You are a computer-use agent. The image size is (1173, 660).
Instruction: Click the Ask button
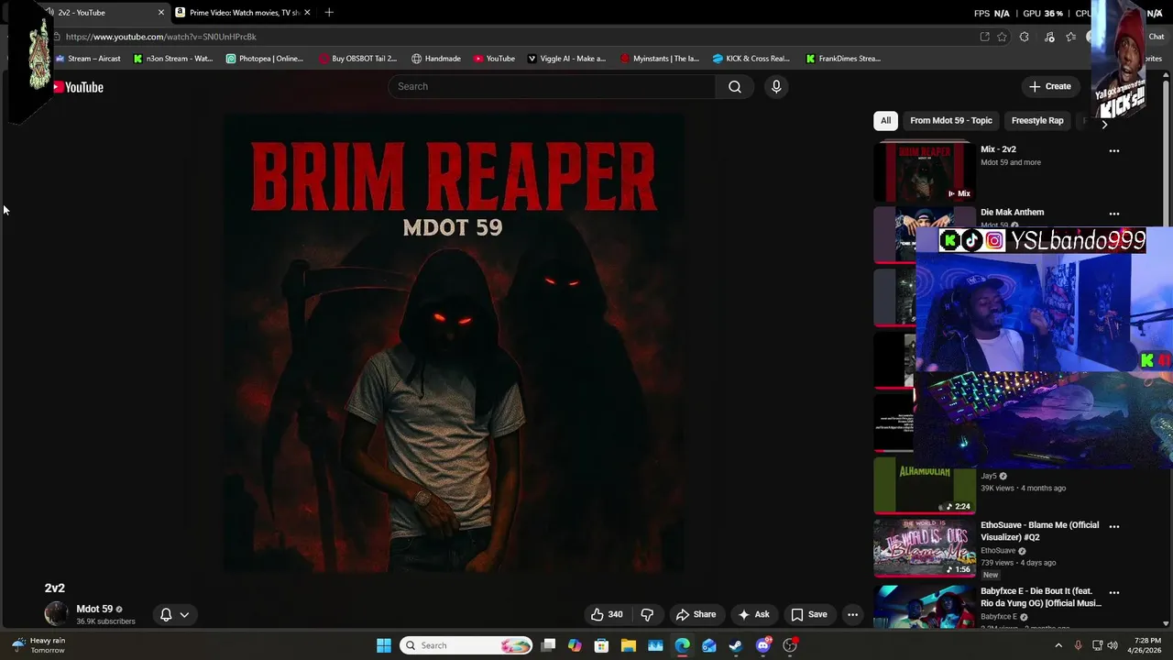pyautogui.click(x=753, y=614)
